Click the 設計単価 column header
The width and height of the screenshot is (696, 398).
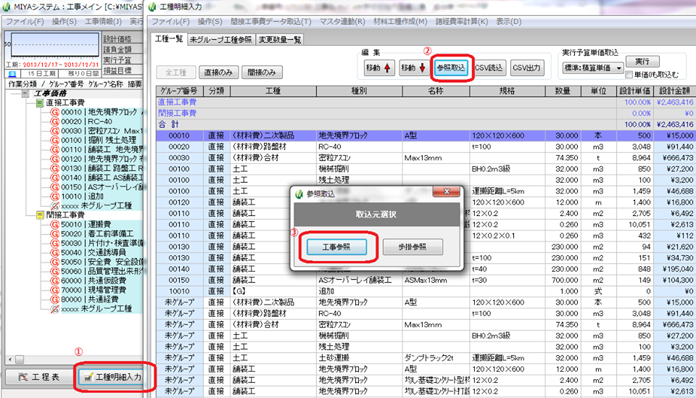click(635, 91)
